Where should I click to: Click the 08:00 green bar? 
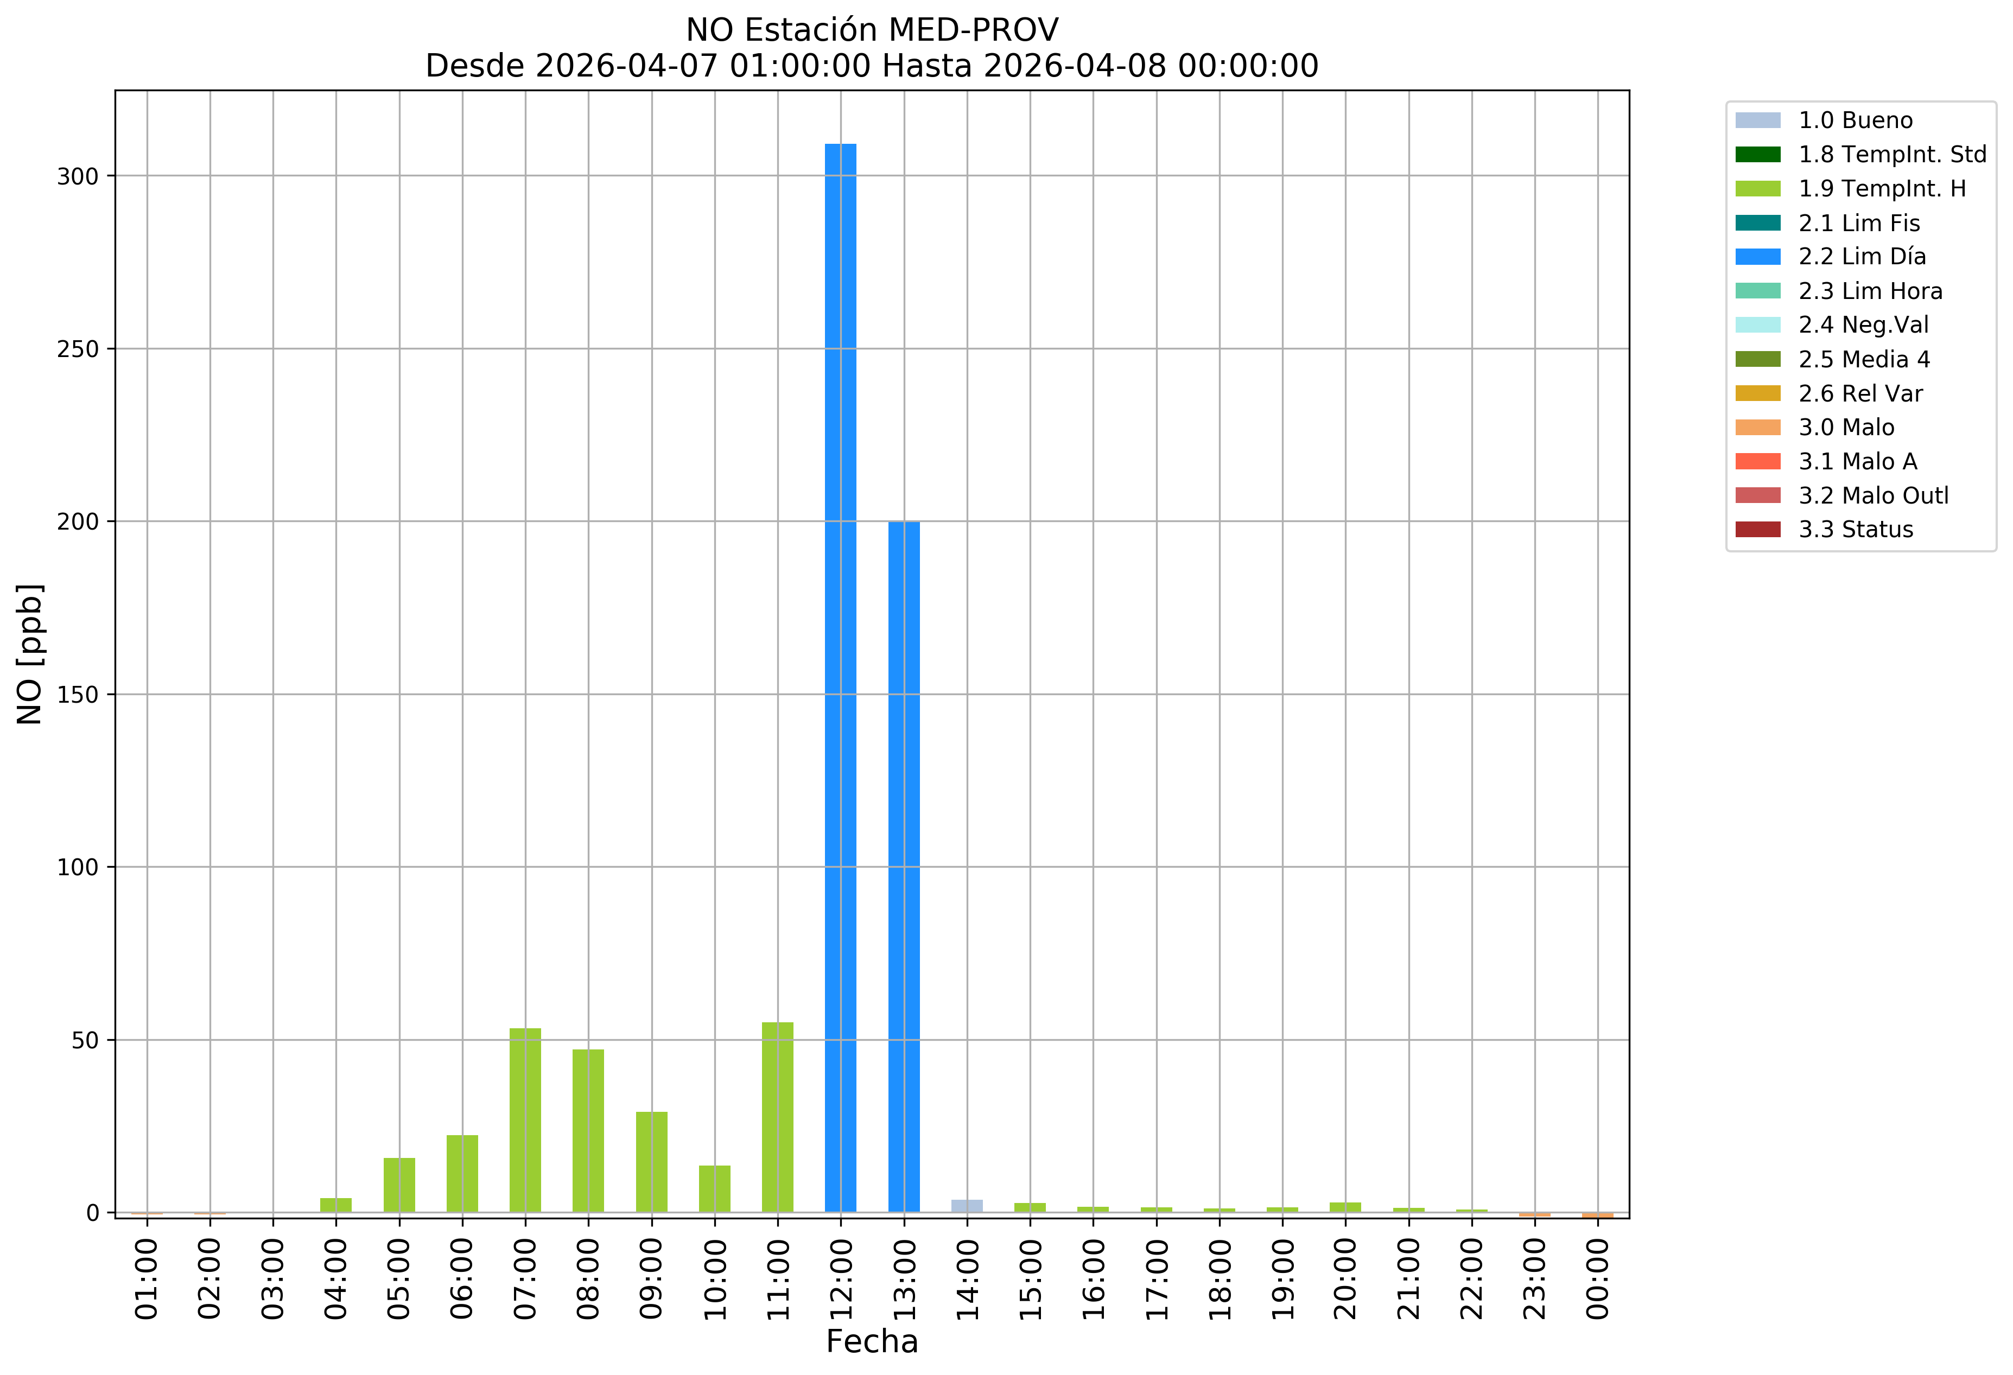588,1131
